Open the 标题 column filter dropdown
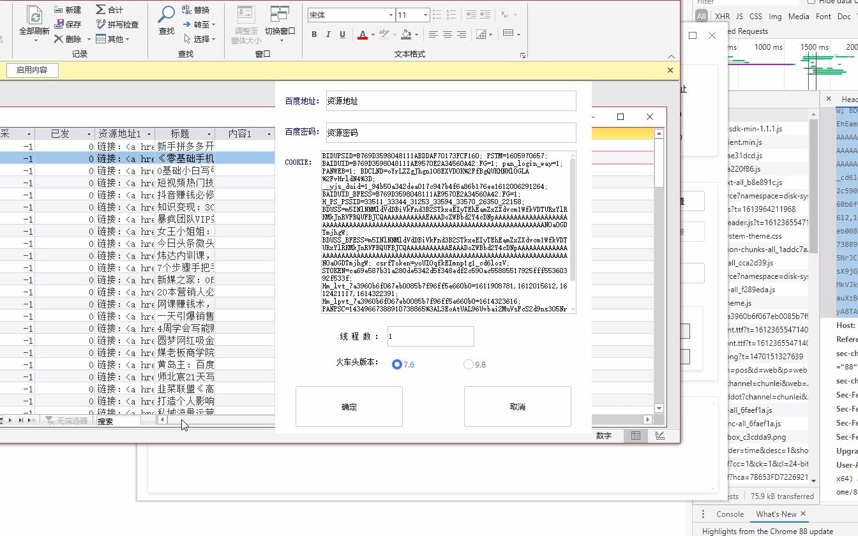 [x=208, y=134]
